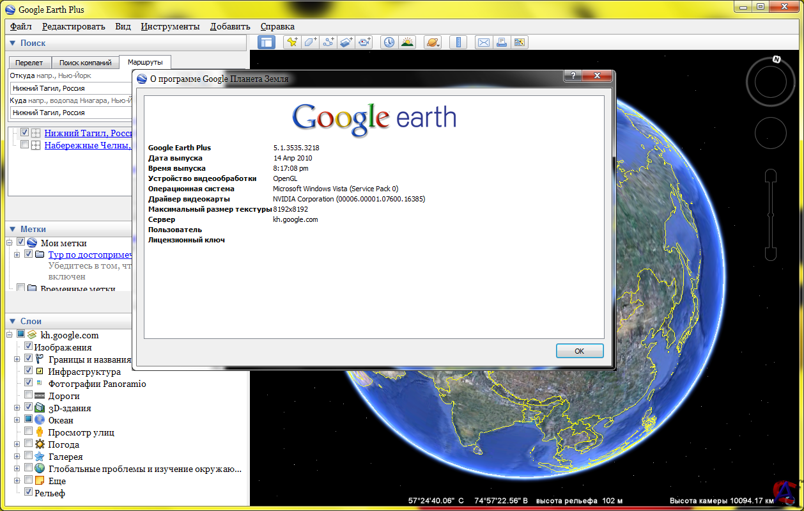Click the Add Placemark pushpin icon
Image resolution: width=804 pixels, height=511 pixels.
pyautogui.click(x=292, y=42)
